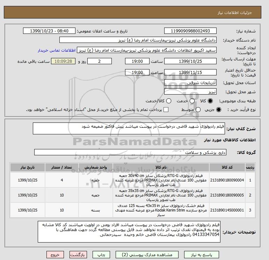Click the پاسخ به نیاز button
This screenshot has width=269, height=260.
point(202,255)
